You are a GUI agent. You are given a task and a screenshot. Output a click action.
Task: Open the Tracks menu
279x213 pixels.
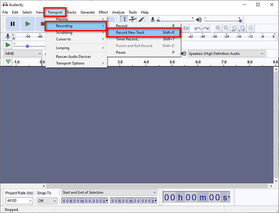coord(71,12)
